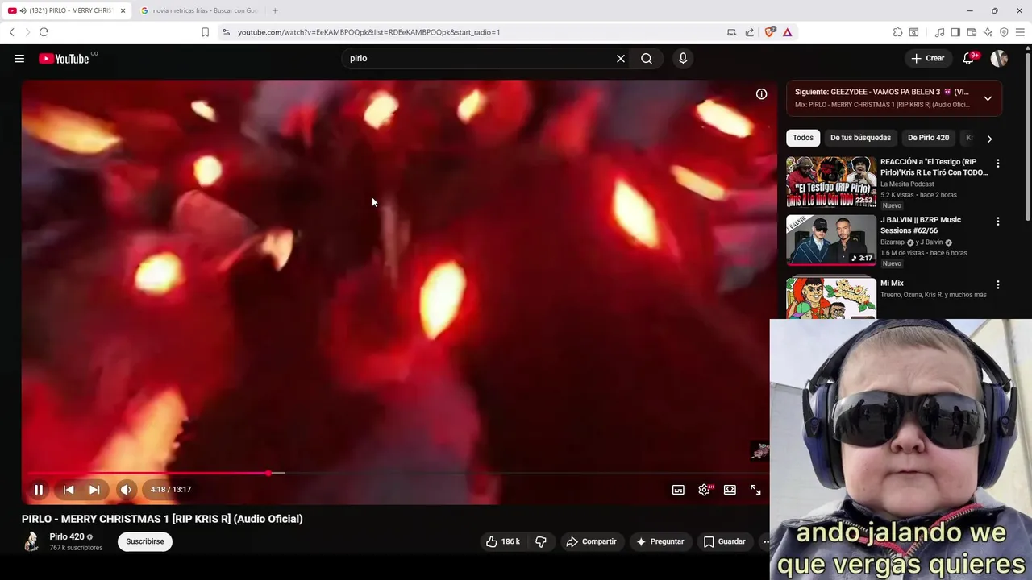This screenshot has height=580, width=1032.
Task: Open browser extensions puzzle icon
Action: tap(897, 32)
